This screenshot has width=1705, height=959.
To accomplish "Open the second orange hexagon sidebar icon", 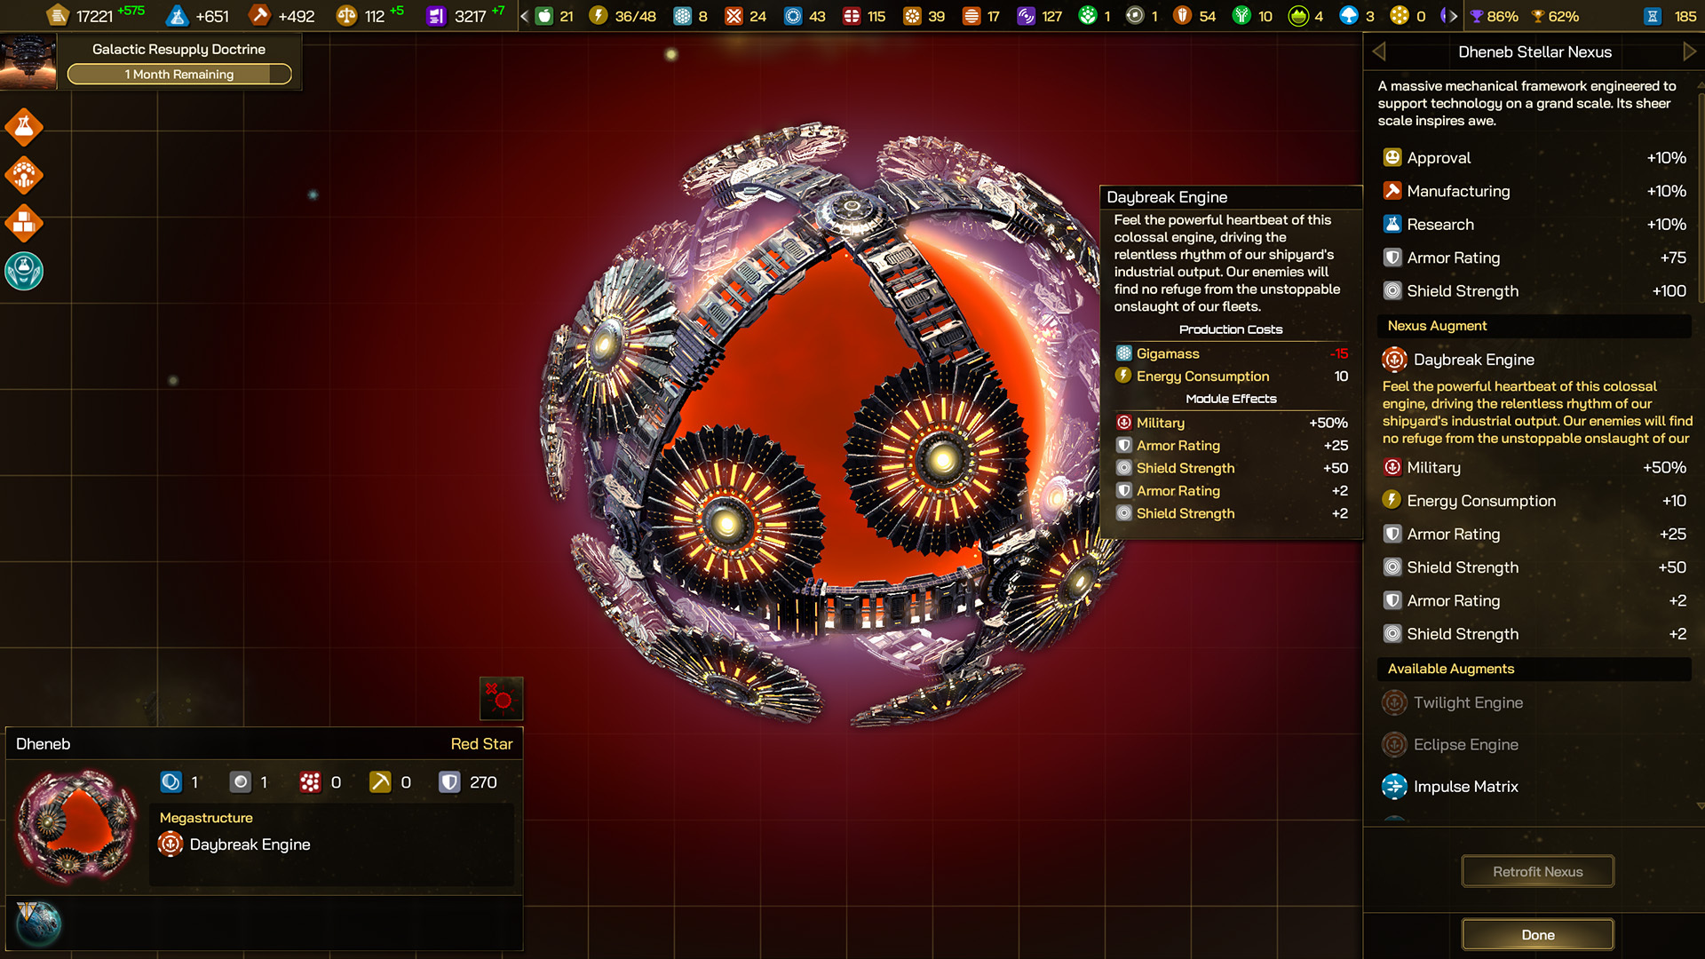I will [24, 175].
